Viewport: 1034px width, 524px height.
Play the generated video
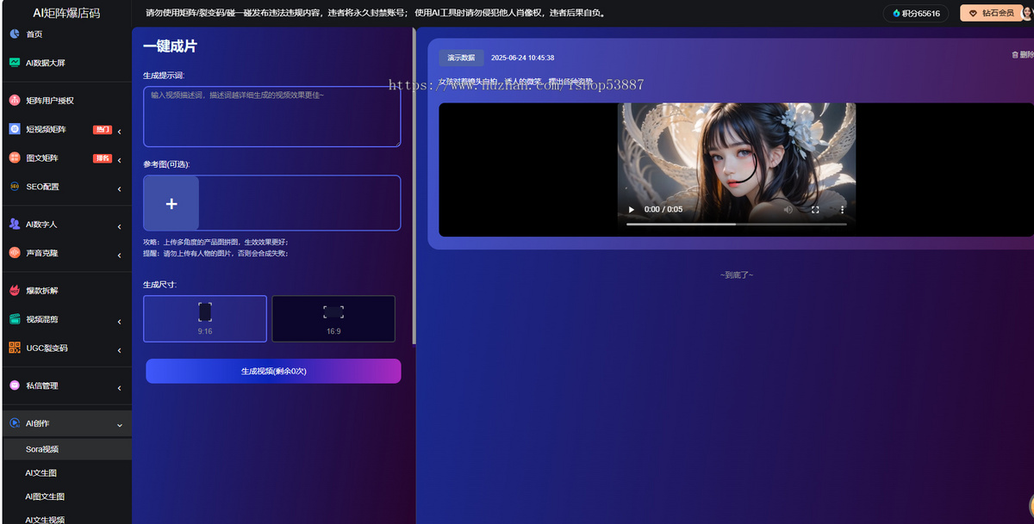click(631, 209)
